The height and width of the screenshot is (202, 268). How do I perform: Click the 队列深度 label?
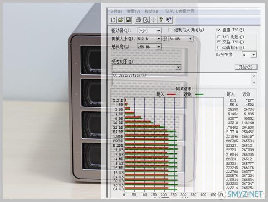tap(224, 55)
